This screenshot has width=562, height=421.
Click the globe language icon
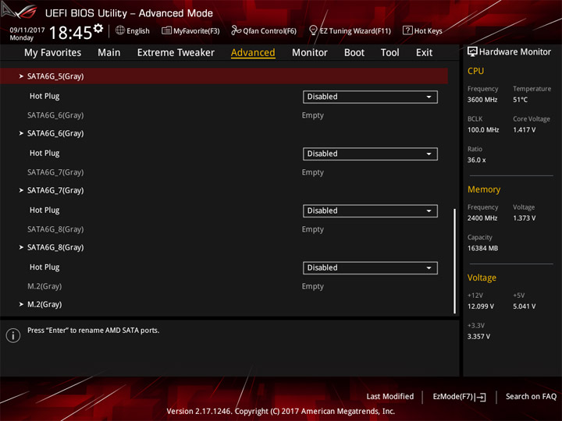coord(120,30)
